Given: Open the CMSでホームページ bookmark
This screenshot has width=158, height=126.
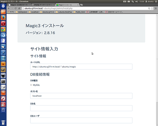Looking at the screenshot, I should click(114, 12).
